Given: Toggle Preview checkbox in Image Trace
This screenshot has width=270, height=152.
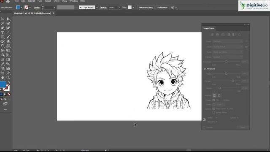Looking at the screenshot, I should pos(204,128).
